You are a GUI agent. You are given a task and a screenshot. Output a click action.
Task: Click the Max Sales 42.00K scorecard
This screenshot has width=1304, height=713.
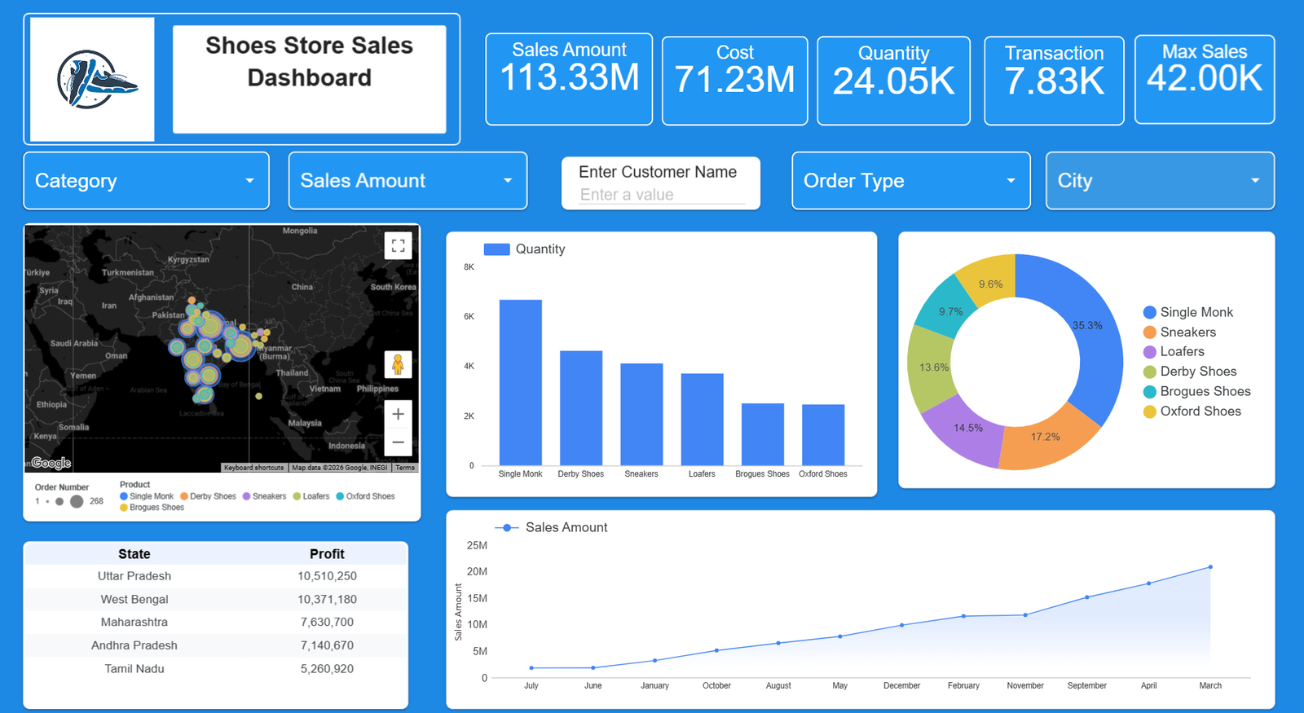tap(1205, 79)
